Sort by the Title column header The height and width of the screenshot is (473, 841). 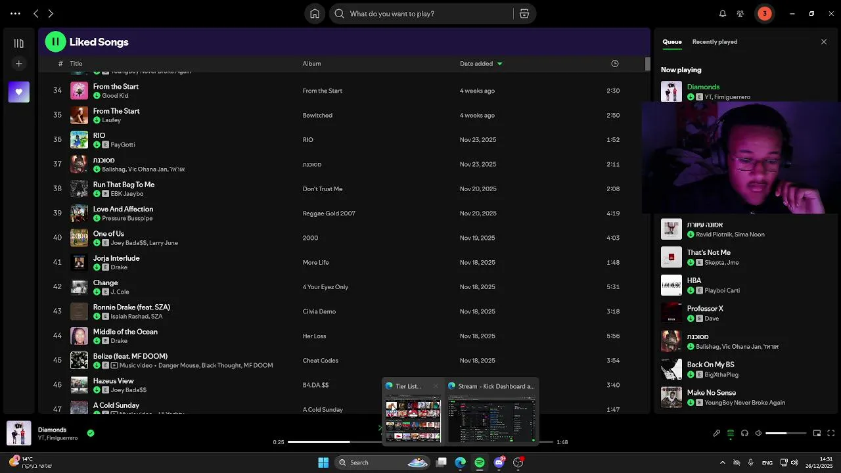tap(76, 64)
